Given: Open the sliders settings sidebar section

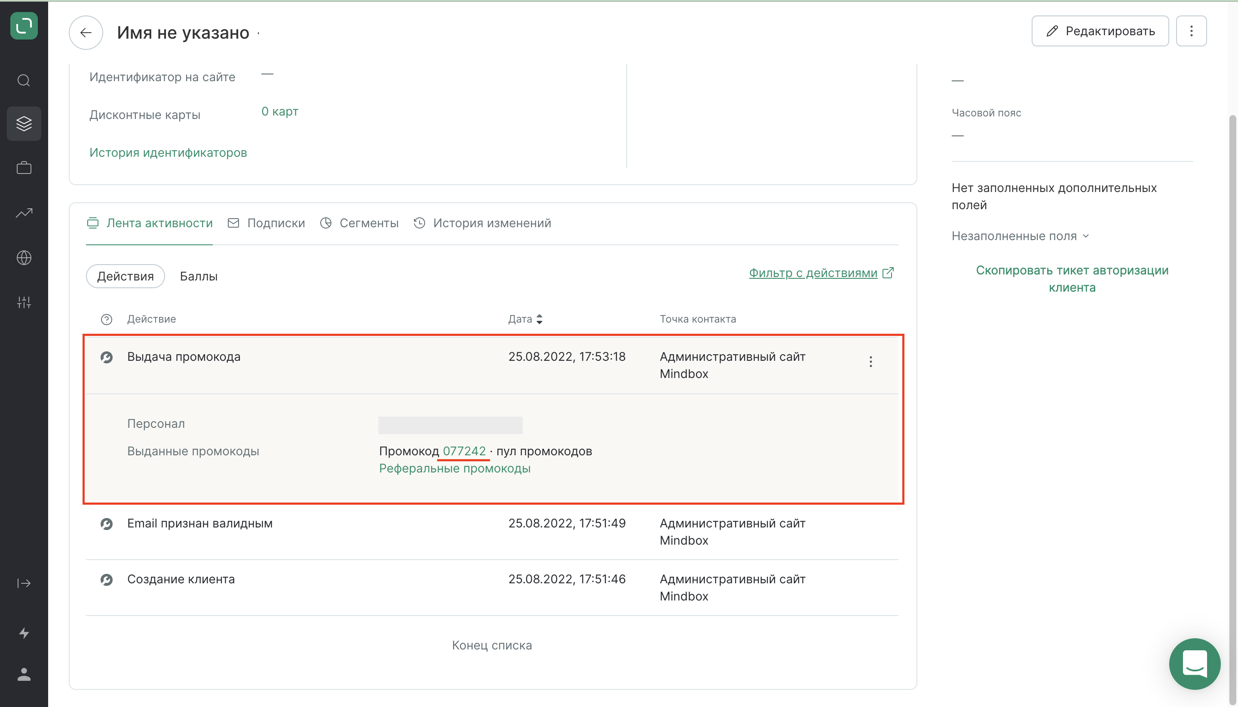Looking at the screenshot, I should click(24, 302).
